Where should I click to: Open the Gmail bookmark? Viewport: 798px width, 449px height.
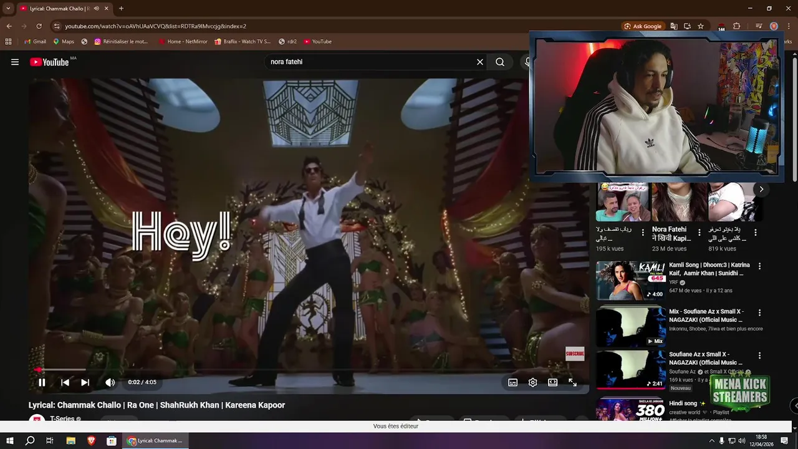(x=35, y=42)
